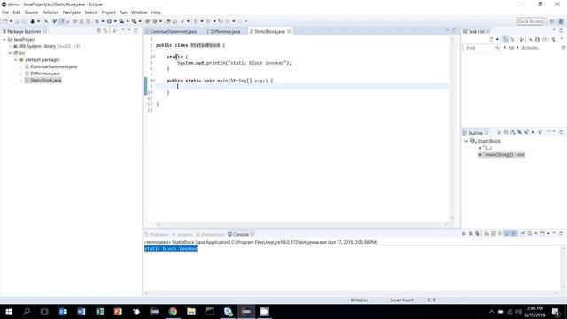Switch to the Declaration tab
The width and height of the screenshot is (567, 319).
pos(211,234)
